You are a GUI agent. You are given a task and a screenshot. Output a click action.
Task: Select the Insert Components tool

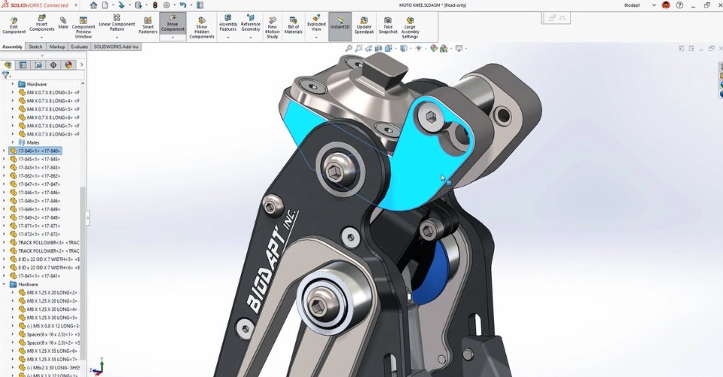(x=41, y=23)
